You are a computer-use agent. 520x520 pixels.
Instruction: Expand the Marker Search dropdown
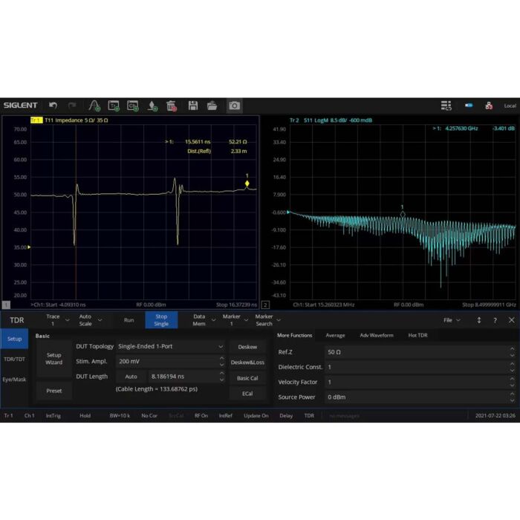tap(264, 320)
